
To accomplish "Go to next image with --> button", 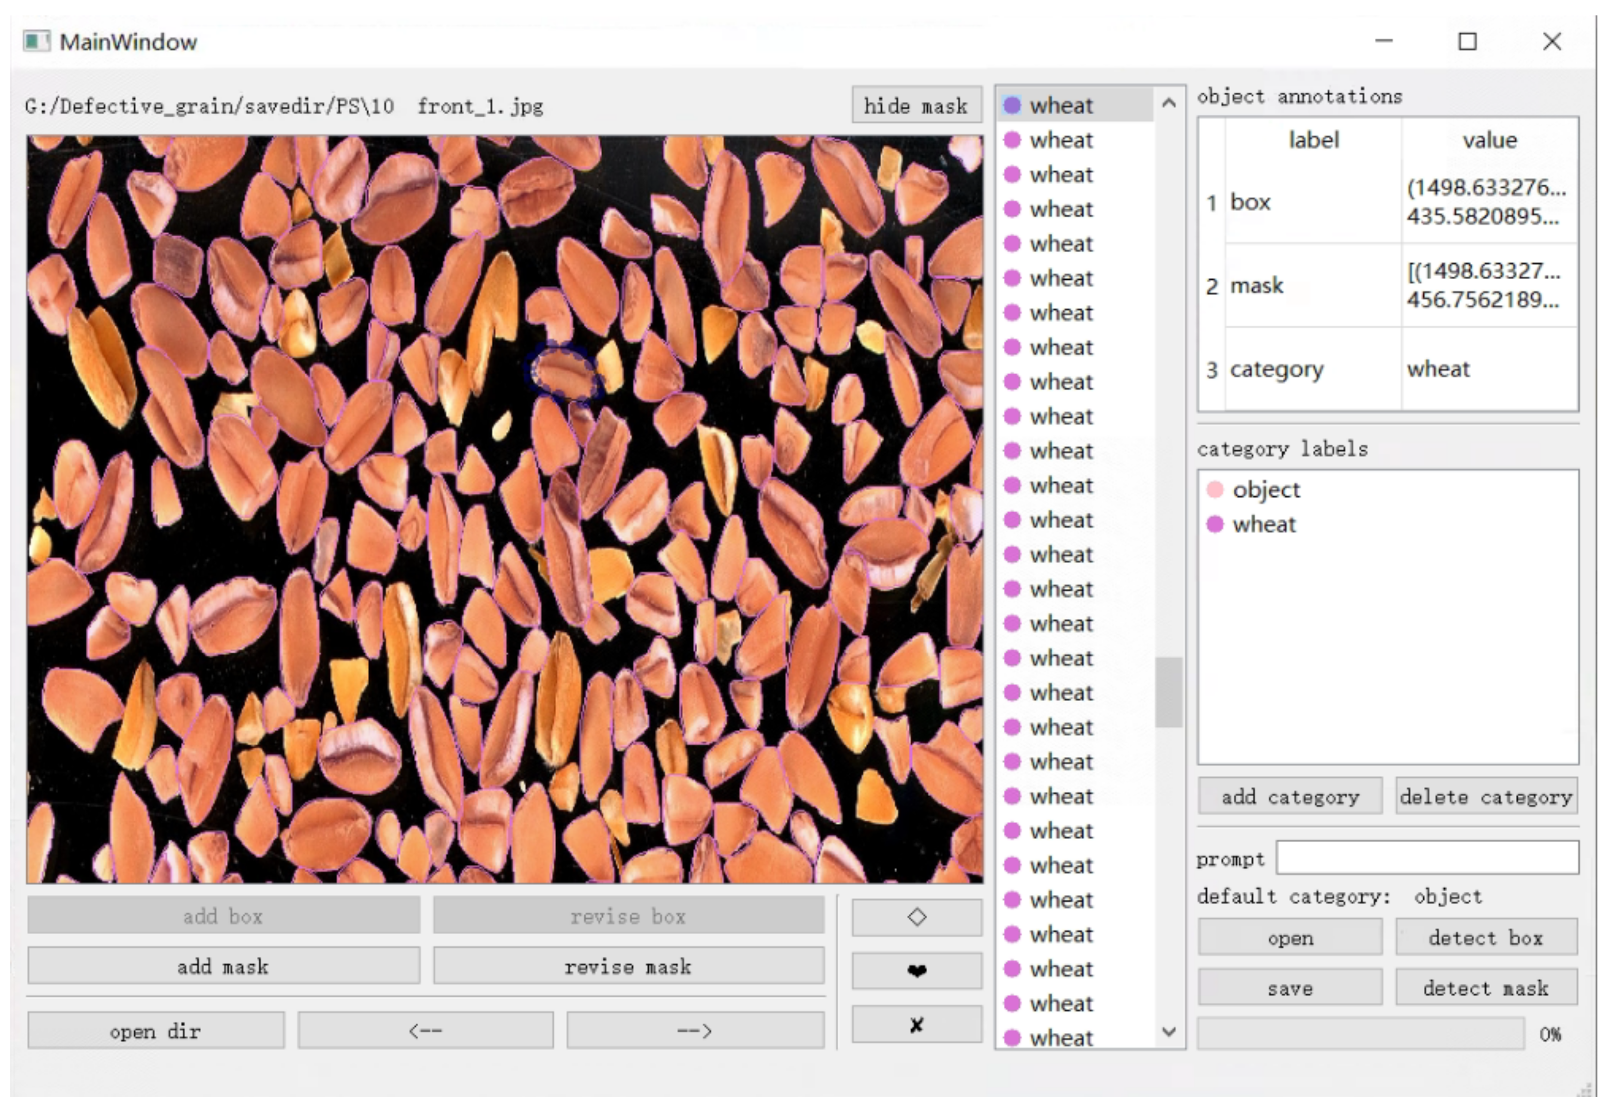I will point(695,1030).
